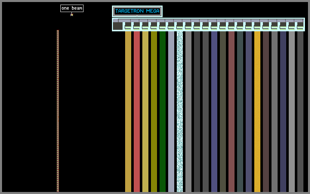Click the emitter above the mauve-red beam
The height and width of the screenshot is (194, 310).
tap(231, 26)
